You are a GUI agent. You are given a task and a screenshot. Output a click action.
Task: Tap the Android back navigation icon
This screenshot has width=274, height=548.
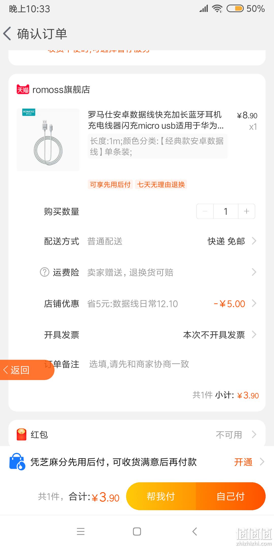coord(195,531)
